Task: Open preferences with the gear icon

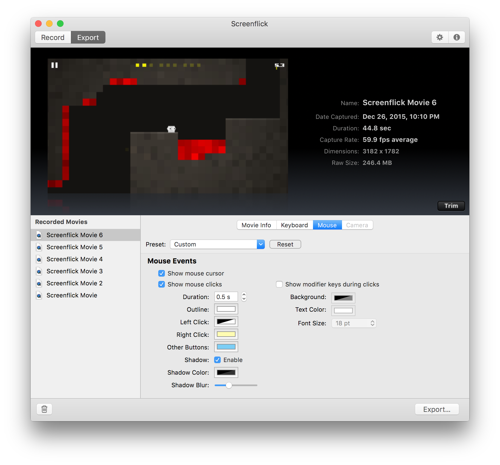Action: tap(440, 37)
